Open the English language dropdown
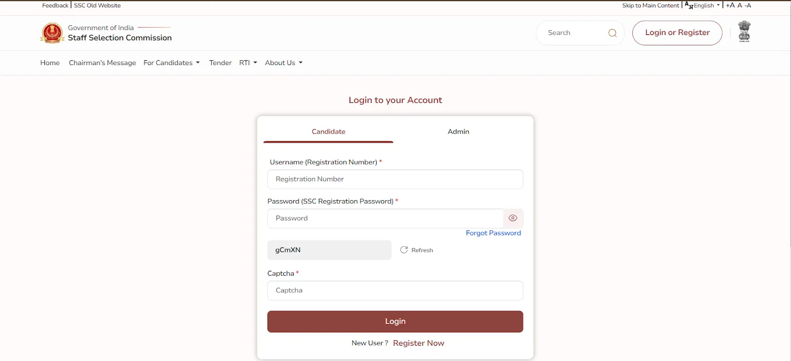This screenshot has width=791, height=361. 706,5
